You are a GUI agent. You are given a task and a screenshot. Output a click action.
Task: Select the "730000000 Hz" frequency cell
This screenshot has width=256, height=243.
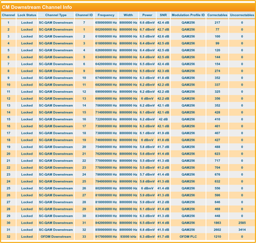(106, 126)
